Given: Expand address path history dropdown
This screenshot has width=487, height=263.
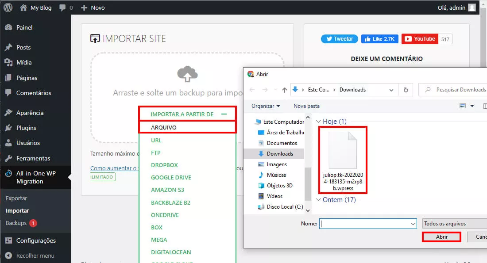Looking at the screenshot, I should [x=391, y=90].
